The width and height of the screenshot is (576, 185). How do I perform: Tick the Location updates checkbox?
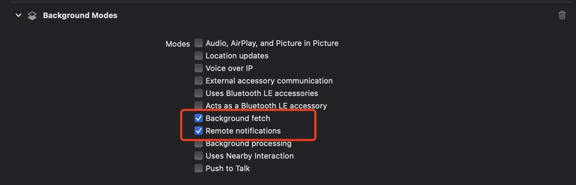(x=198, y=56)
